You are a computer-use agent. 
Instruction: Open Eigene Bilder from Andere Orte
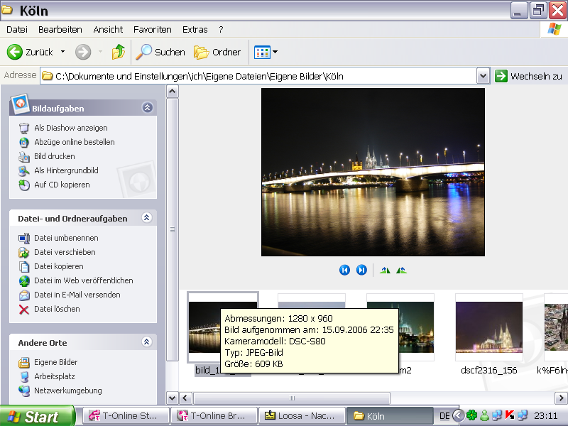tap(56, 362)
